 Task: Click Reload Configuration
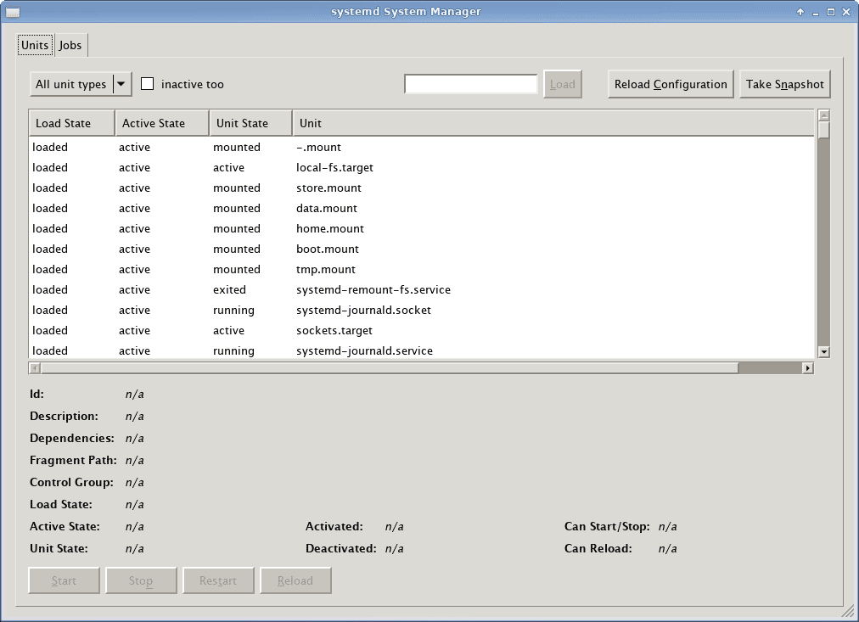pos(671,84)
